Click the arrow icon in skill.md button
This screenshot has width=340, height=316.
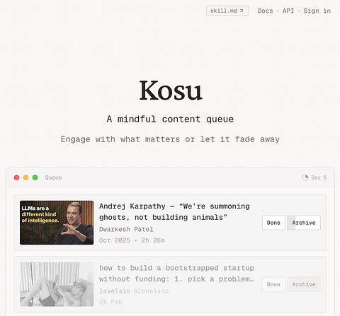242,11
